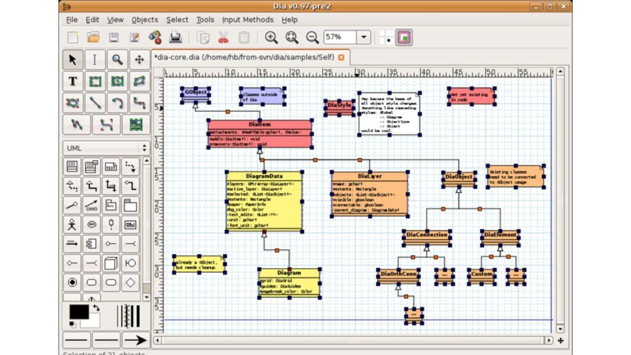Choose the UML Small package shape

[111, 205]
